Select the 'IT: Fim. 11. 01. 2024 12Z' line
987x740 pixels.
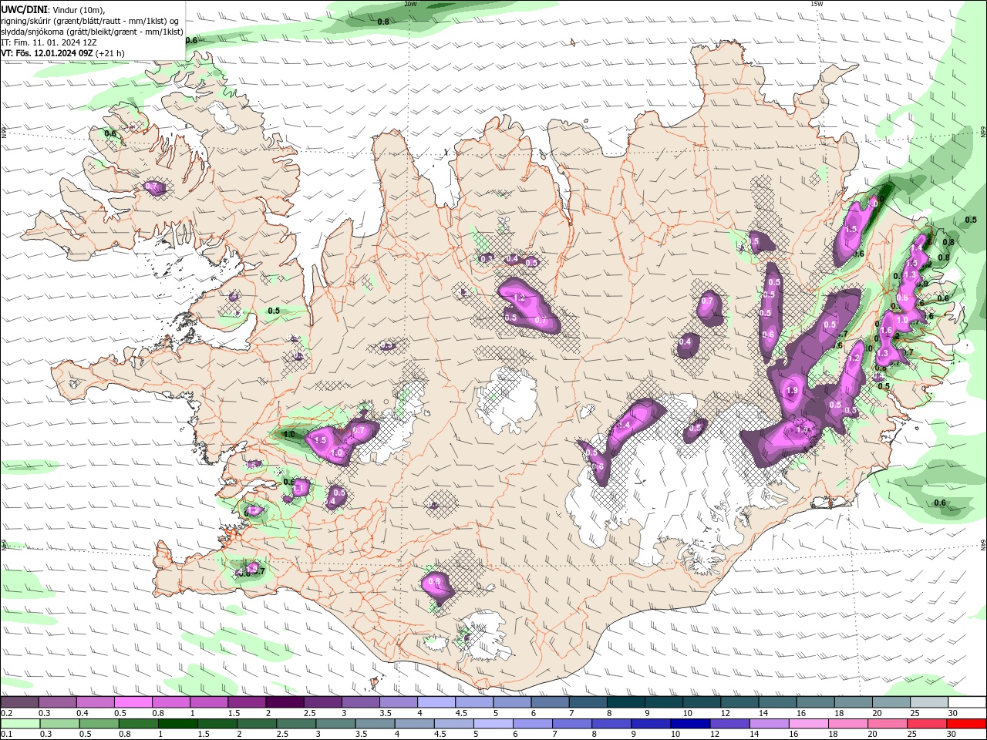(49, 42)
